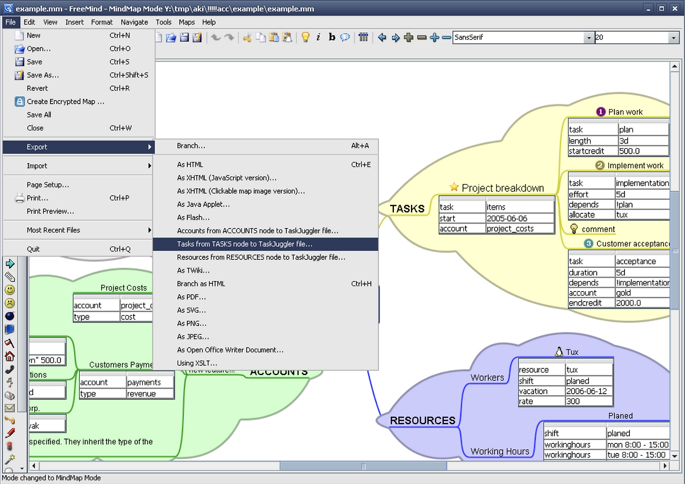
Task: Click the horizontal scrollbar thumb
Action: pyautogui.click(x=363, y=466)
